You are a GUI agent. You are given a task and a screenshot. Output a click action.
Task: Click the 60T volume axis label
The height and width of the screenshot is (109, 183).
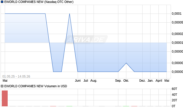(174, 89)
